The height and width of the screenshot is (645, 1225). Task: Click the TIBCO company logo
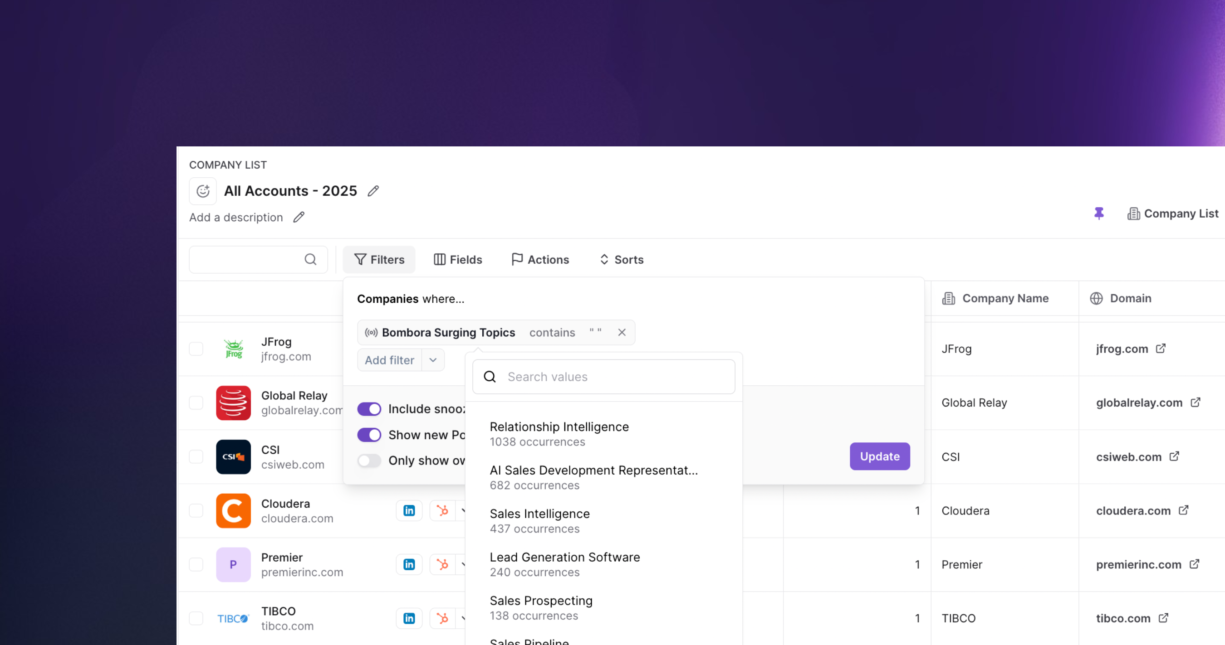[x=234, y=618]
